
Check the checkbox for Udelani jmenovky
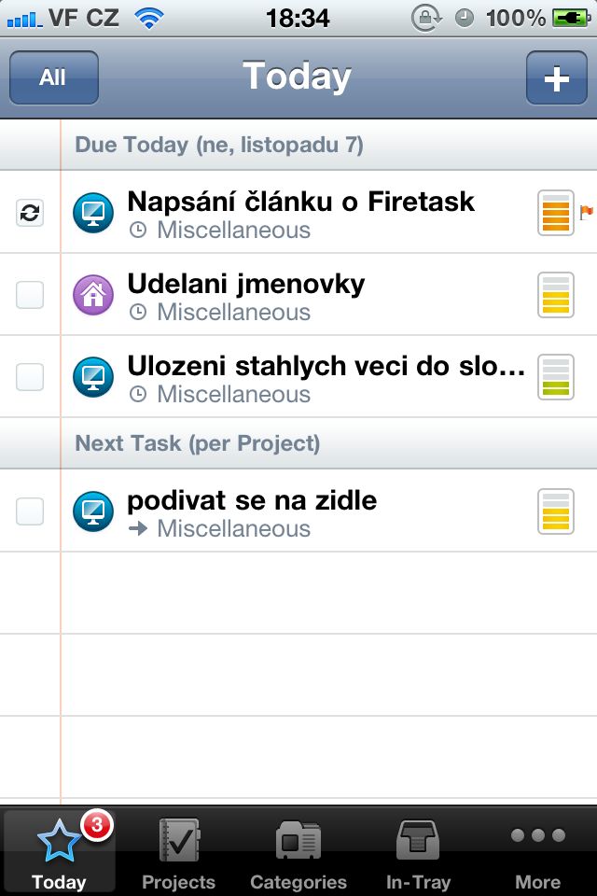(29, 294)
